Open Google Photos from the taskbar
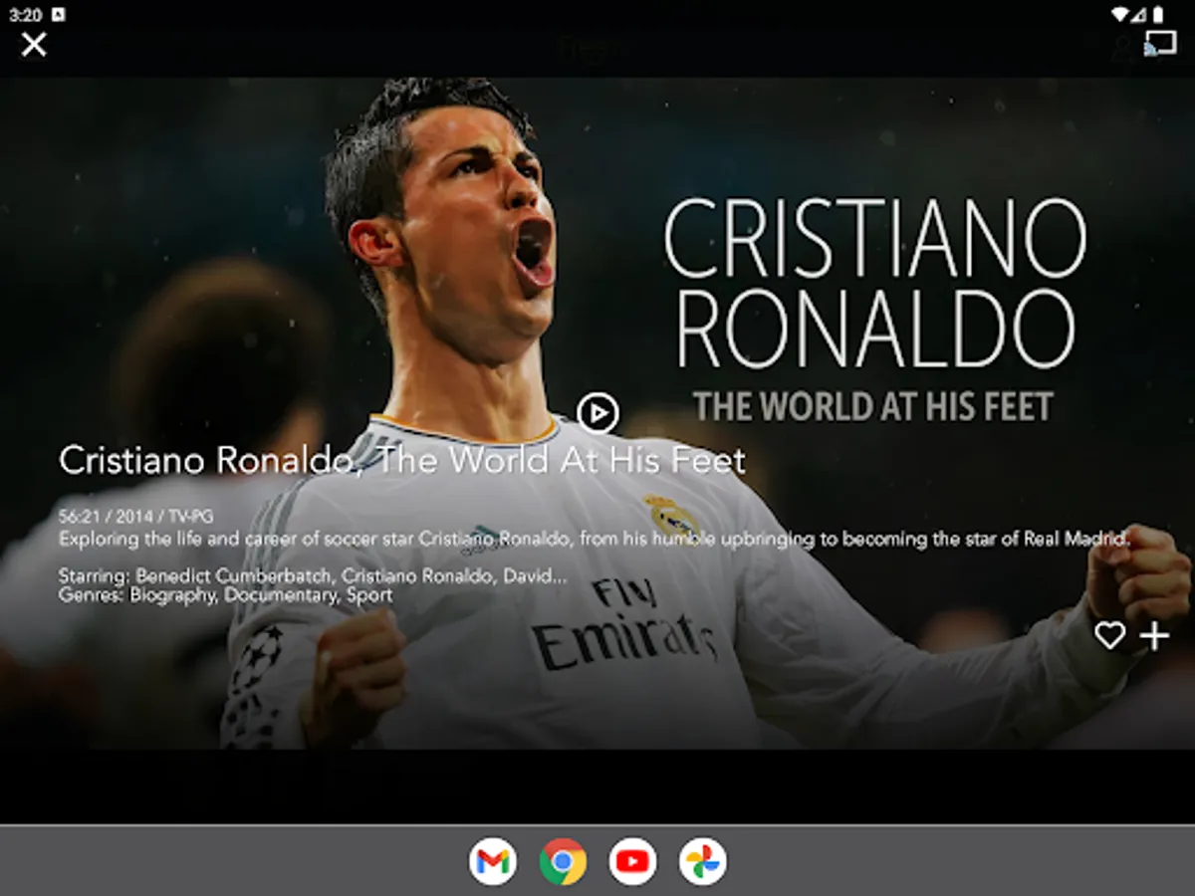 pyautogui.click(x=702, y=861)
